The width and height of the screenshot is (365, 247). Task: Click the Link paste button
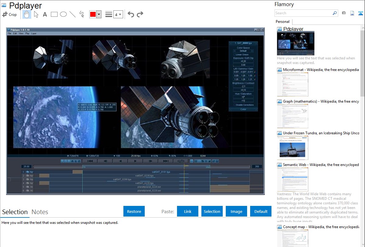tap(188, 211)
